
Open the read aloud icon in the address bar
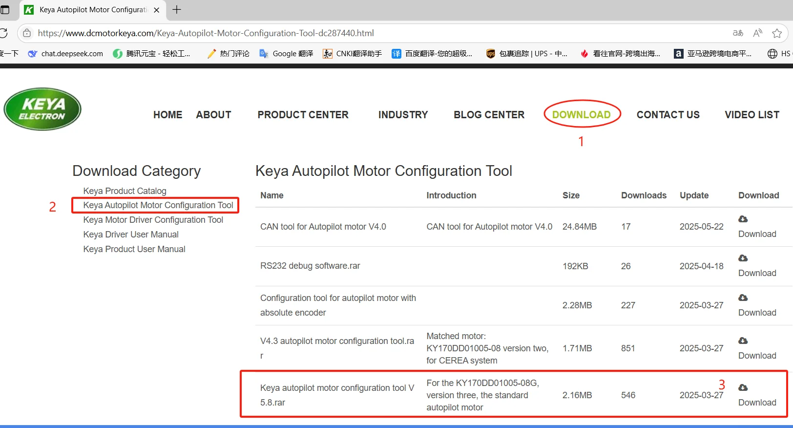coord(758,33)
